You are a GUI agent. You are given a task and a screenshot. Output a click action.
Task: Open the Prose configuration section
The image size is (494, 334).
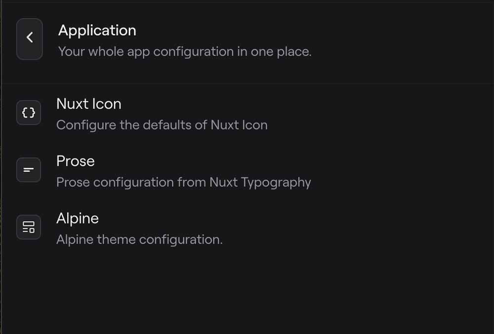(x=183, y=171)
